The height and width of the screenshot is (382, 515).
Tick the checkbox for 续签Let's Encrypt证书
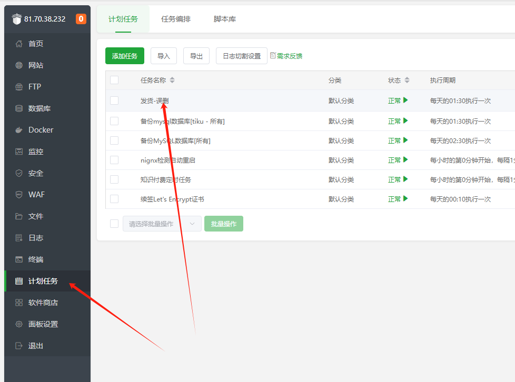click(x=114, y=199)
